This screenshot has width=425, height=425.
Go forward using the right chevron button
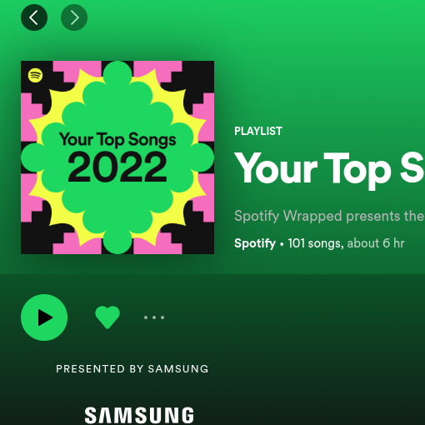74,17
